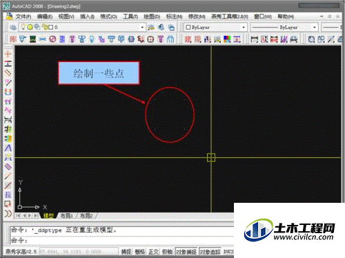345x258 pixels.
Task: Click the blue stacked lines toolbar icon
Action: click(62, 39)
